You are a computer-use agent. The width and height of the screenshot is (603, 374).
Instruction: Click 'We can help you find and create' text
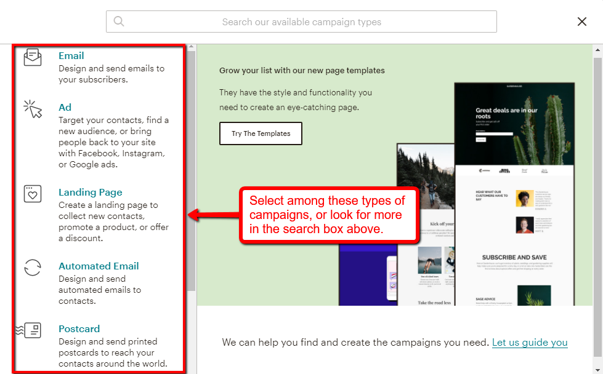pyautogui.click(x=355, y=342)
